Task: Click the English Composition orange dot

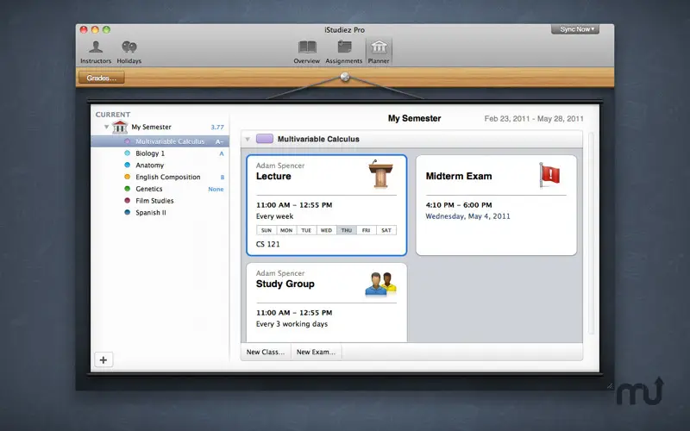Action: [x=127, y=177]
